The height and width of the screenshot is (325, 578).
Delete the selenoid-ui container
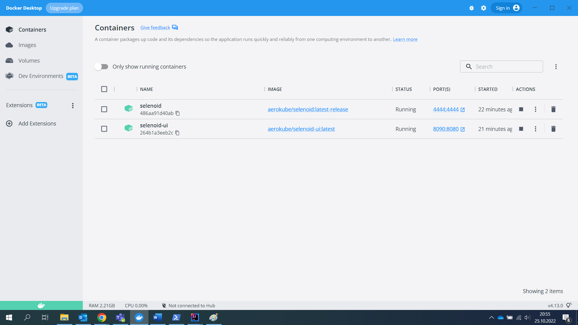tap(553, 129)
